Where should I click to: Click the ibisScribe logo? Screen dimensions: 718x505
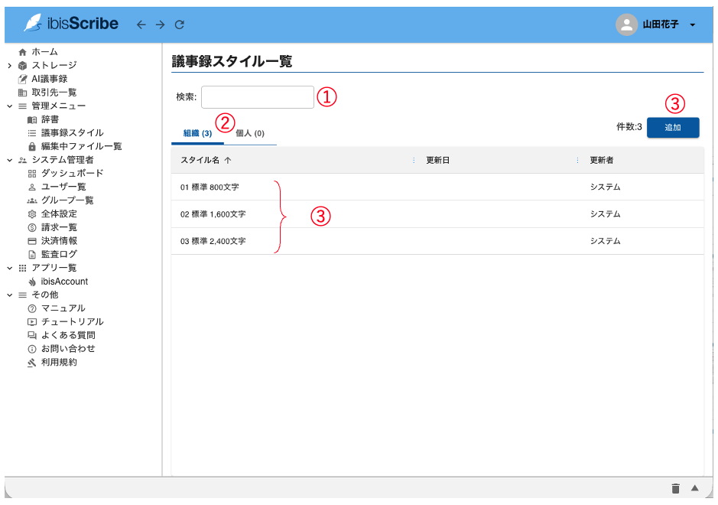(71, 24)
